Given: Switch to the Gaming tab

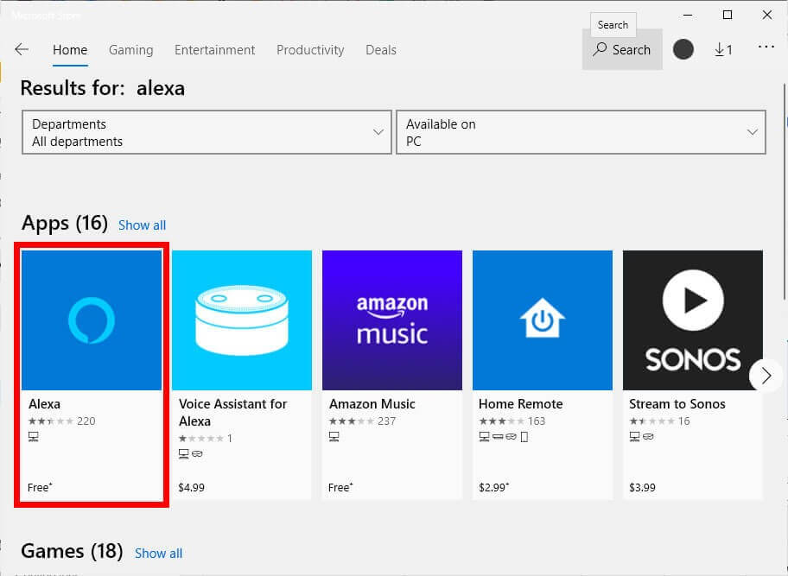Looking at the screenshot, I should pyautogui.click(x=130, y=50).
